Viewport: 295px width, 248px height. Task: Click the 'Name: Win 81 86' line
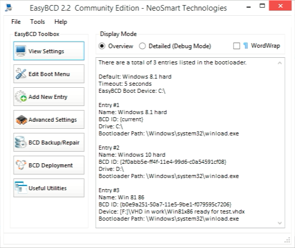(121, 197)
